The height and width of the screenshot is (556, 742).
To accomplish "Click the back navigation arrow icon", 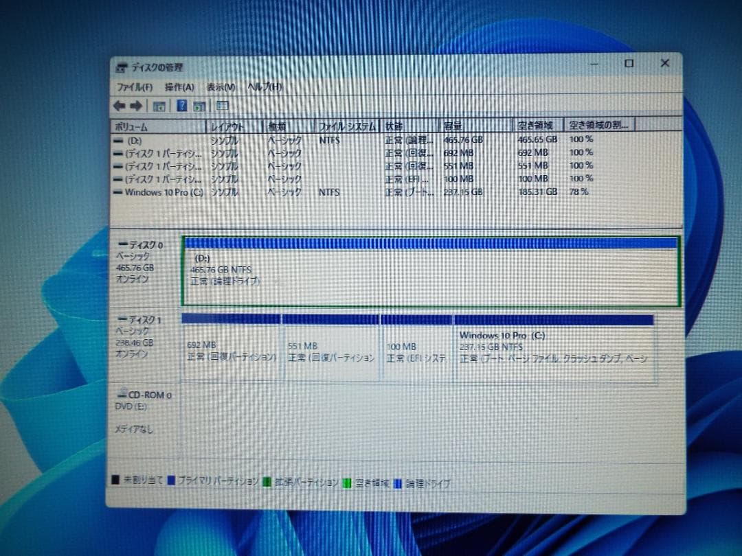I will click(120, 105).
